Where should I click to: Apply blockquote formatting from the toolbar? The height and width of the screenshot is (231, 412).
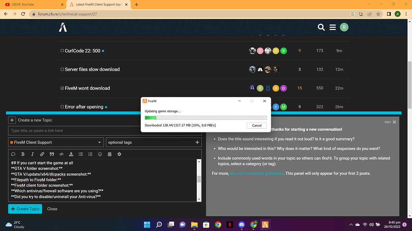pos(51,154)
